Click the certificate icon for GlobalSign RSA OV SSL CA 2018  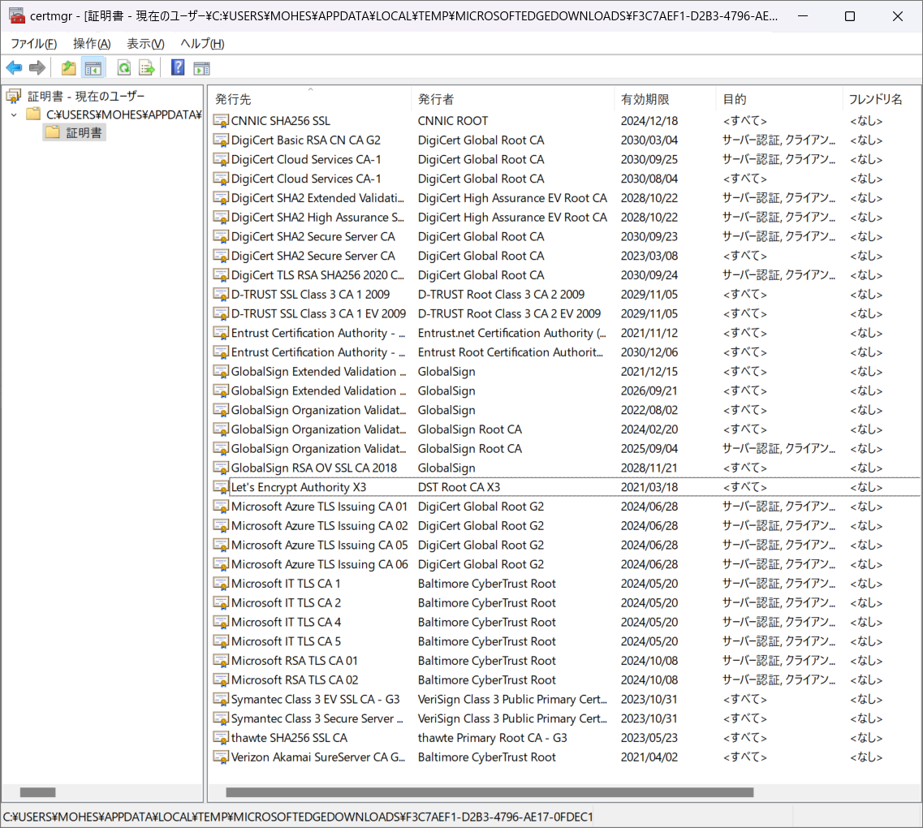221,468
